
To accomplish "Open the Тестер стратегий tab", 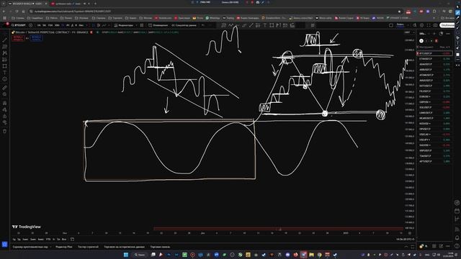I will (88, 247).
